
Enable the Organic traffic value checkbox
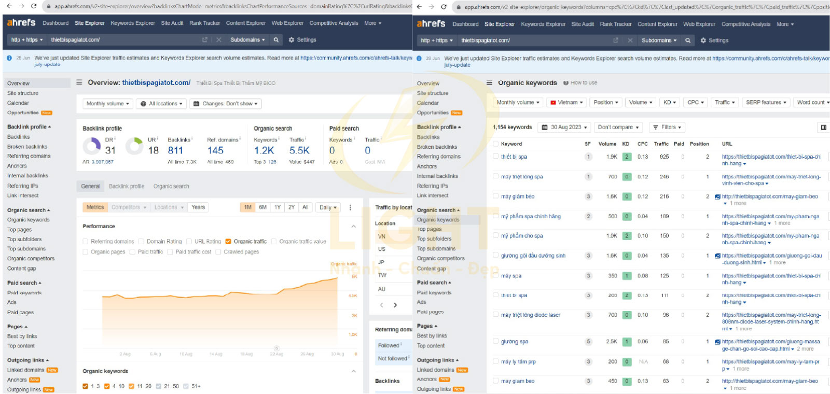274,242
